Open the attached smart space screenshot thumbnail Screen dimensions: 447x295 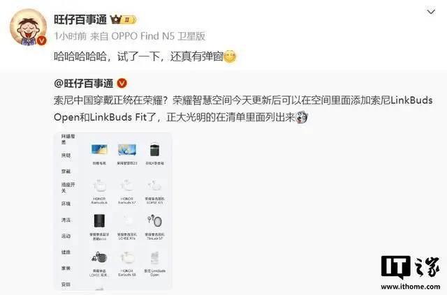(x=112, y=211)
